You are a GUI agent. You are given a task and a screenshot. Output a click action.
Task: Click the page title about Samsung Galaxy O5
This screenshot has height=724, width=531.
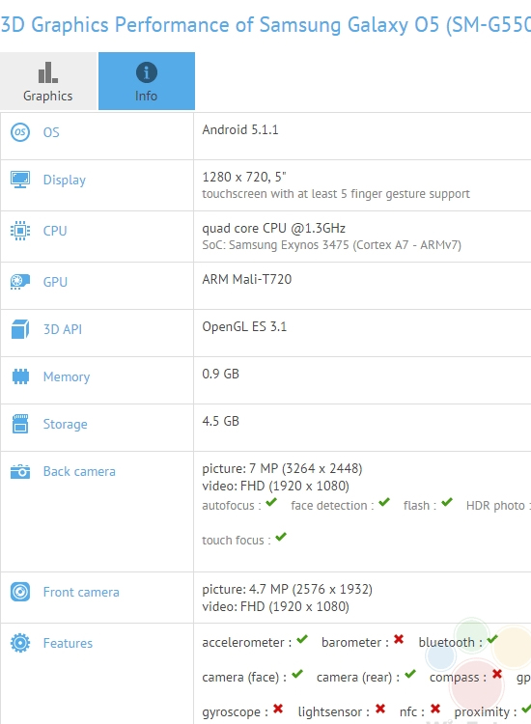(x=265, y=24)
